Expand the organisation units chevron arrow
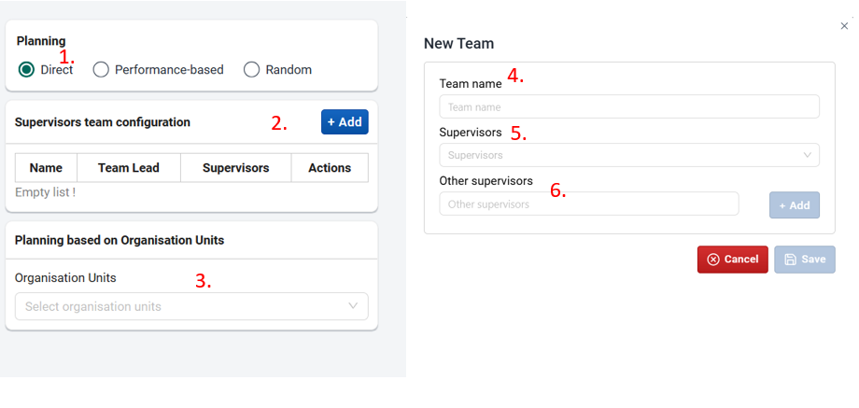 click(x=353, y=305)
